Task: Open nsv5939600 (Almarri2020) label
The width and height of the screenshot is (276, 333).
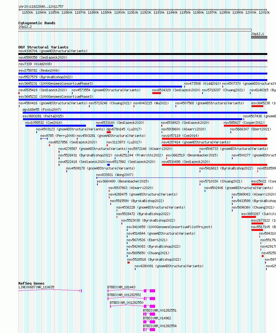Action: coord(184,129)
